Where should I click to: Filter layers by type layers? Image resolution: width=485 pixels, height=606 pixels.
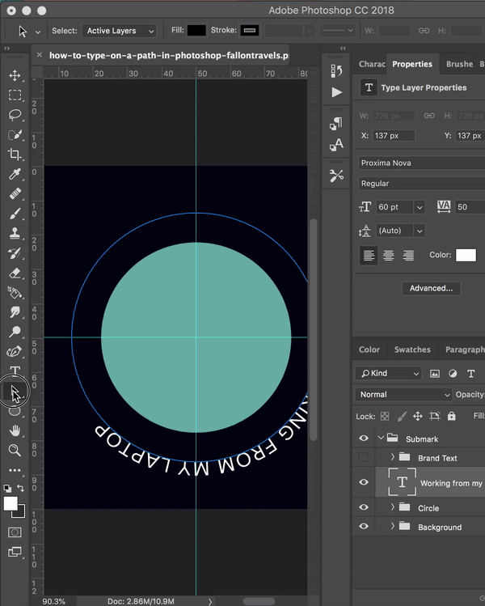pyautogui.click(x=470, y=373)
